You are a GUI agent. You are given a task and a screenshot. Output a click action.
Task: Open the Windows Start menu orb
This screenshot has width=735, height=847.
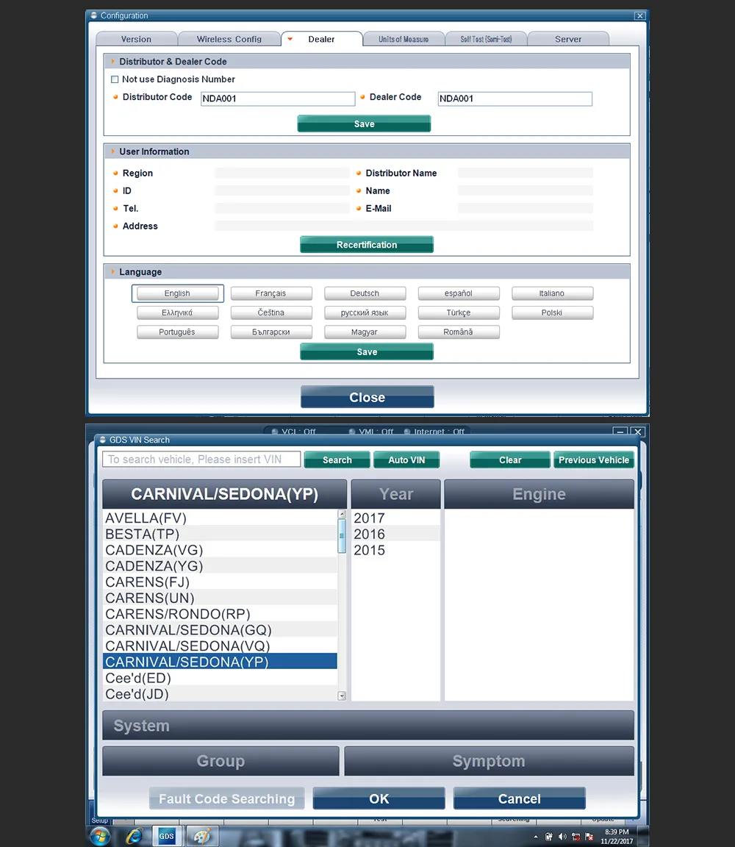100,837
